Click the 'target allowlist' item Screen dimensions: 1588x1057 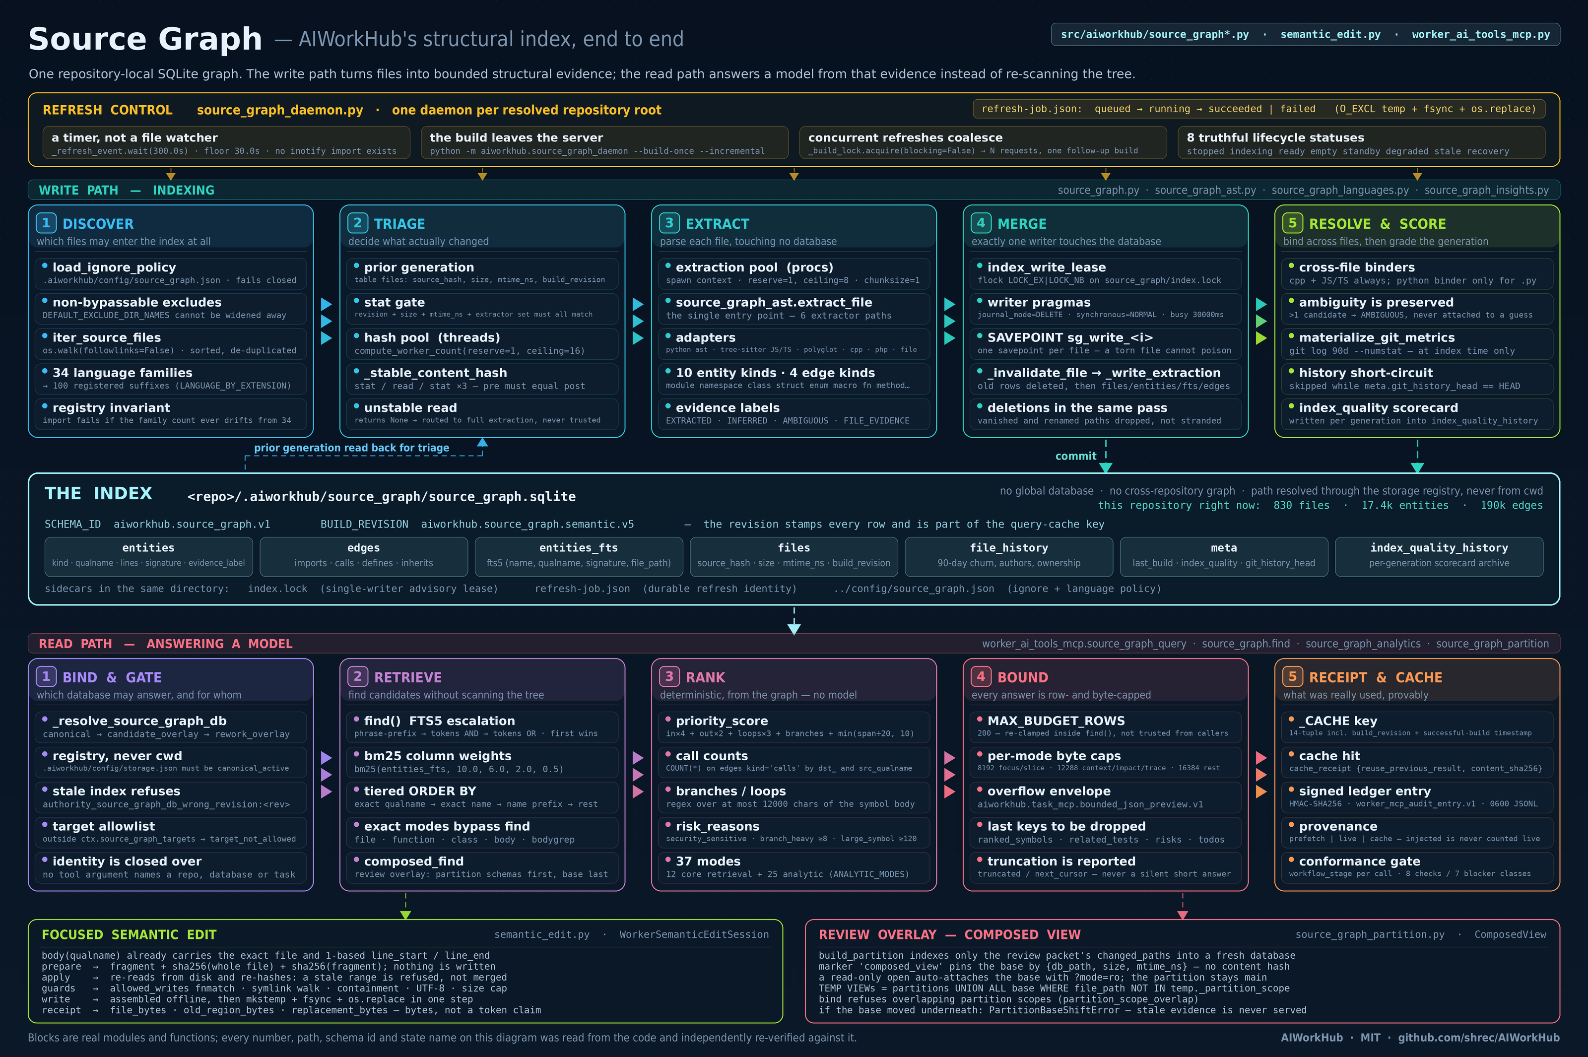point(171,832)
